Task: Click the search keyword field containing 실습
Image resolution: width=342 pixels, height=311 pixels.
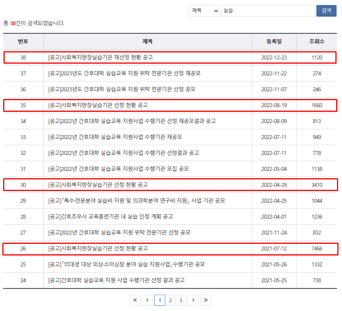Action: (x=268, y=11)
